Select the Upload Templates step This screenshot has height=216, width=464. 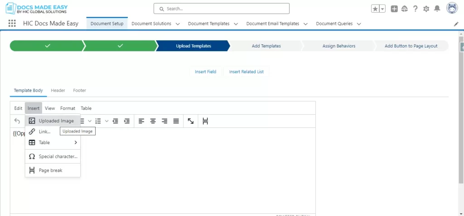coord(193,46)
